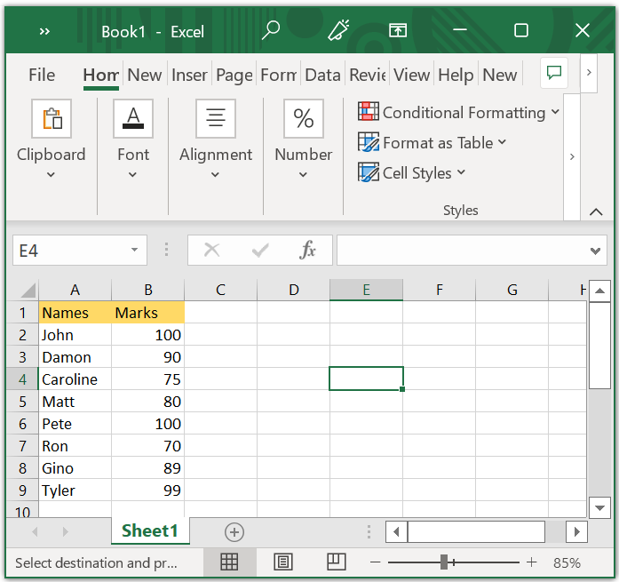This screenshot has height=582, width=619.
Task: Click the Alignment group icon
Action: click(216, 118)
